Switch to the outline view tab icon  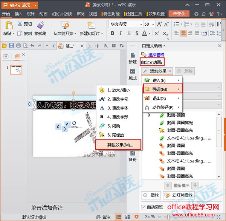(x=6, y=57)
